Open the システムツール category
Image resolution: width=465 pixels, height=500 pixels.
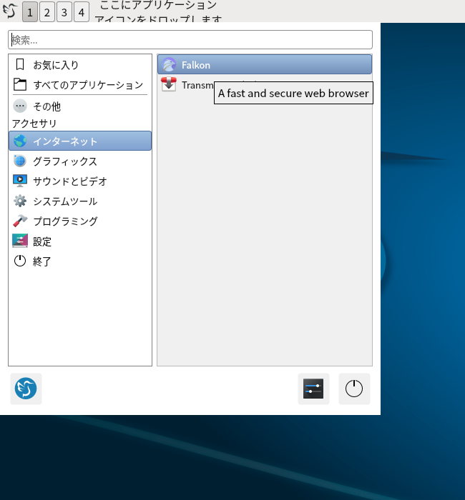pyautogui.click(x=80, y=201)
